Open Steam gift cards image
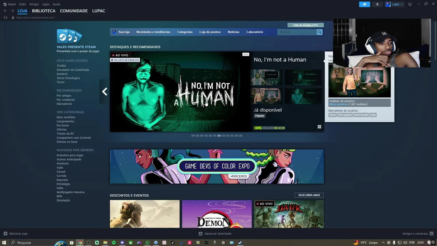Image resolution: width=437 pixels, height=246 pixels. pyautogui.click(x=70, y=36)
